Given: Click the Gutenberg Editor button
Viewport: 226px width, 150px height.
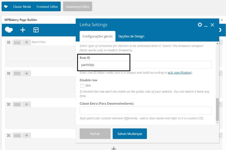Looking at the screenshot, I should (x=78, y=7).
